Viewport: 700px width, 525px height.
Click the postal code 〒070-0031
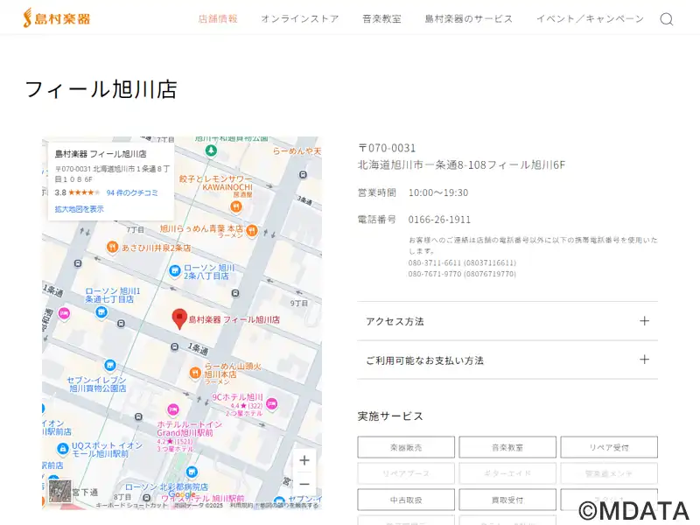(387, 148)
